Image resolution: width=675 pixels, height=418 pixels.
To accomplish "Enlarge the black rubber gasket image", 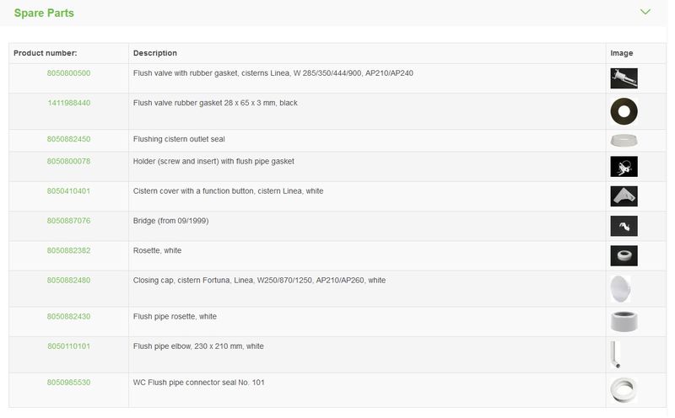I will click(624, 111).
